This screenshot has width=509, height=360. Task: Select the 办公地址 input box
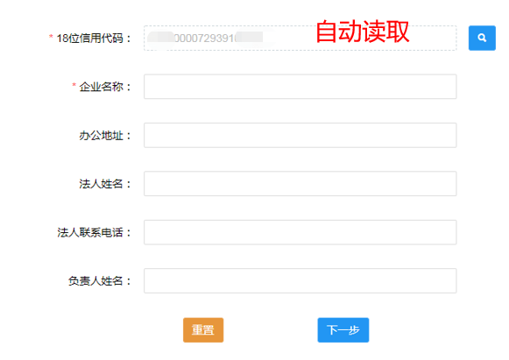(x=300, y=135)
